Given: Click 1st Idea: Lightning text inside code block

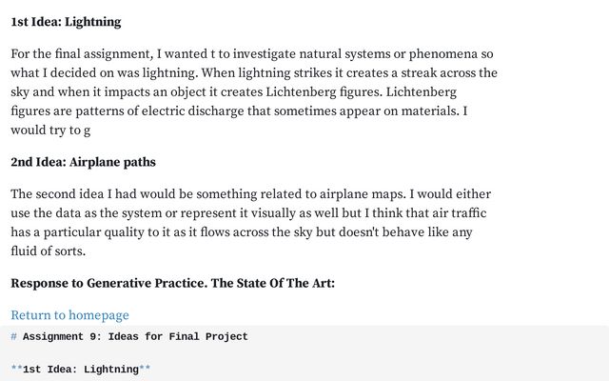Looking at the screenshot, I should [x=81, y=369].
